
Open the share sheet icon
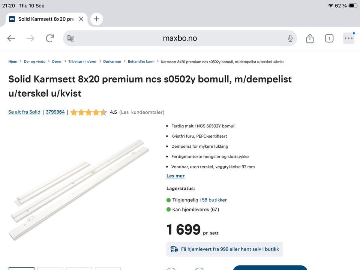tap(310, 38)
